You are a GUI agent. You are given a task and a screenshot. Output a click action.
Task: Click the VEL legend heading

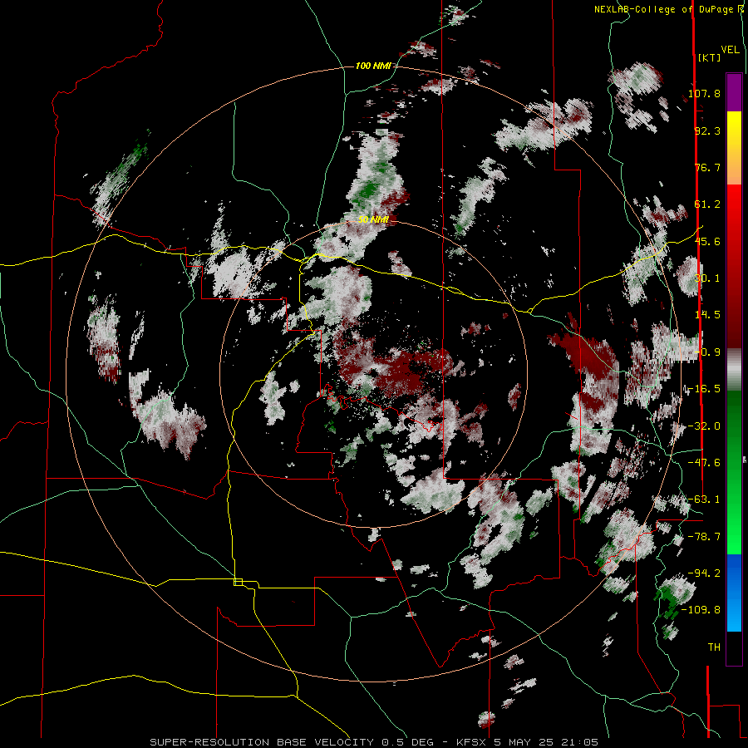click(x=730, y=50)
